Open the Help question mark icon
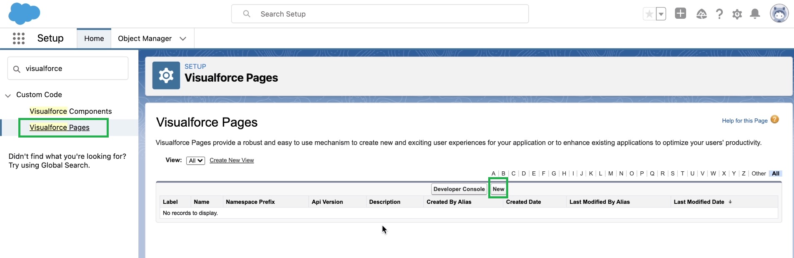 (719, 14)
